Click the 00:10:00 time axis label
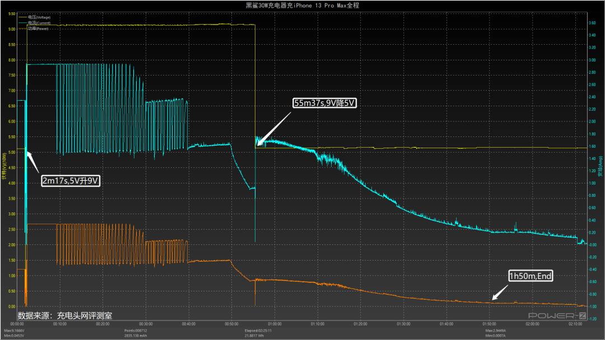This screenshot has width=605, height=340. coord(60,324)
